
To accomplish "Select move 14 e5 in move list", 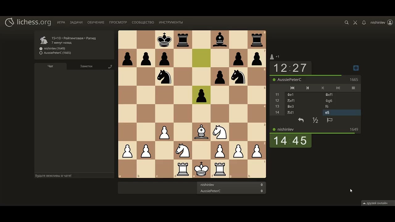I will click(342, 113).
